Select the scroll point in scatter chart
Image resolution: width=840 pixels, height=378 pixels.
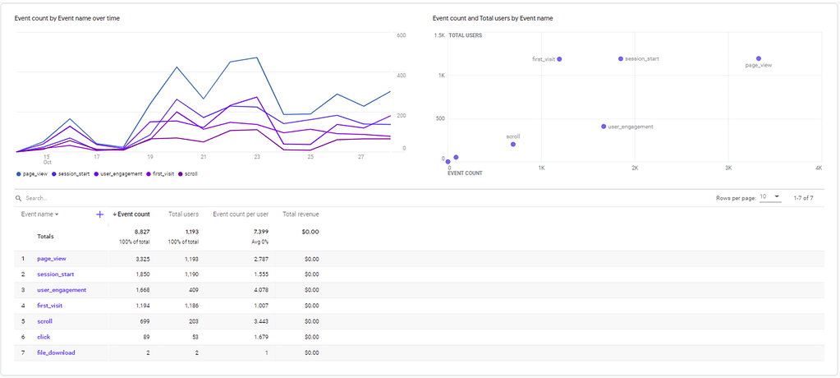pos(513,145)
